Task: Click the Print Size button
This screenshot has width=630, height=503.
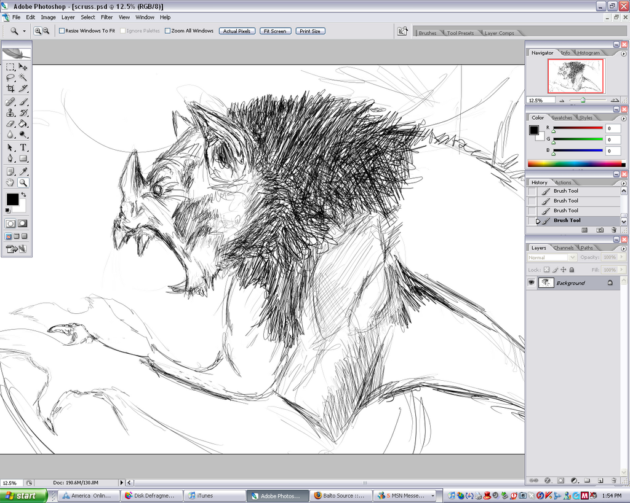Action: [x=310, y=31]
